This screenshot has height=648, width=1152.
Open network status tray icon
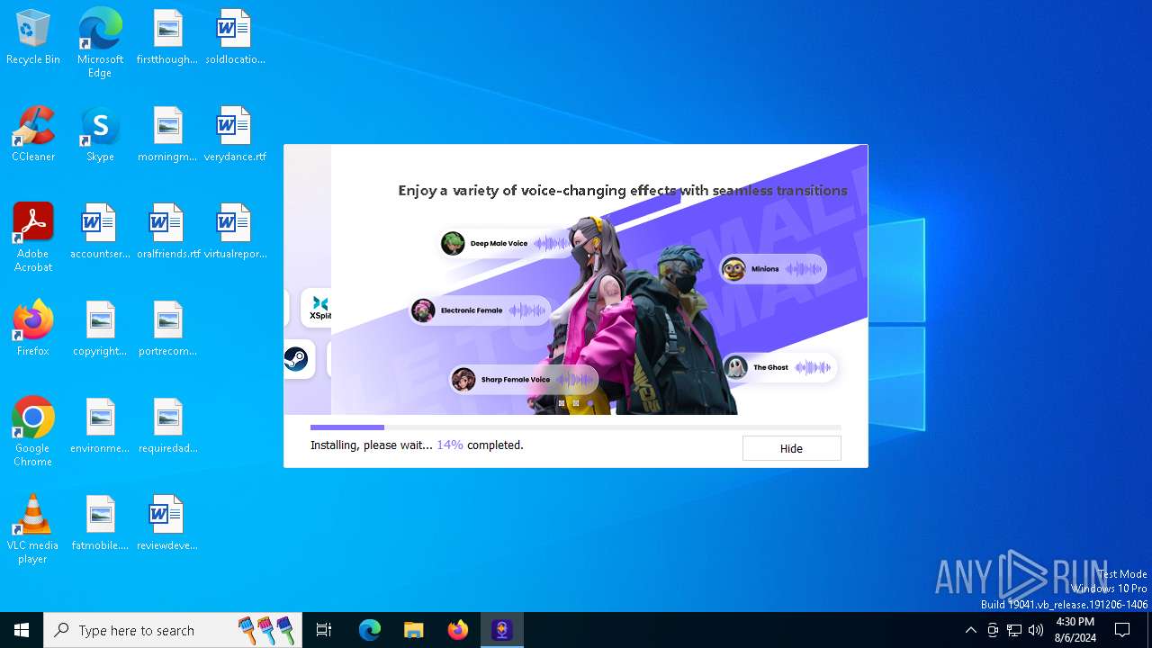(1014, 630)
